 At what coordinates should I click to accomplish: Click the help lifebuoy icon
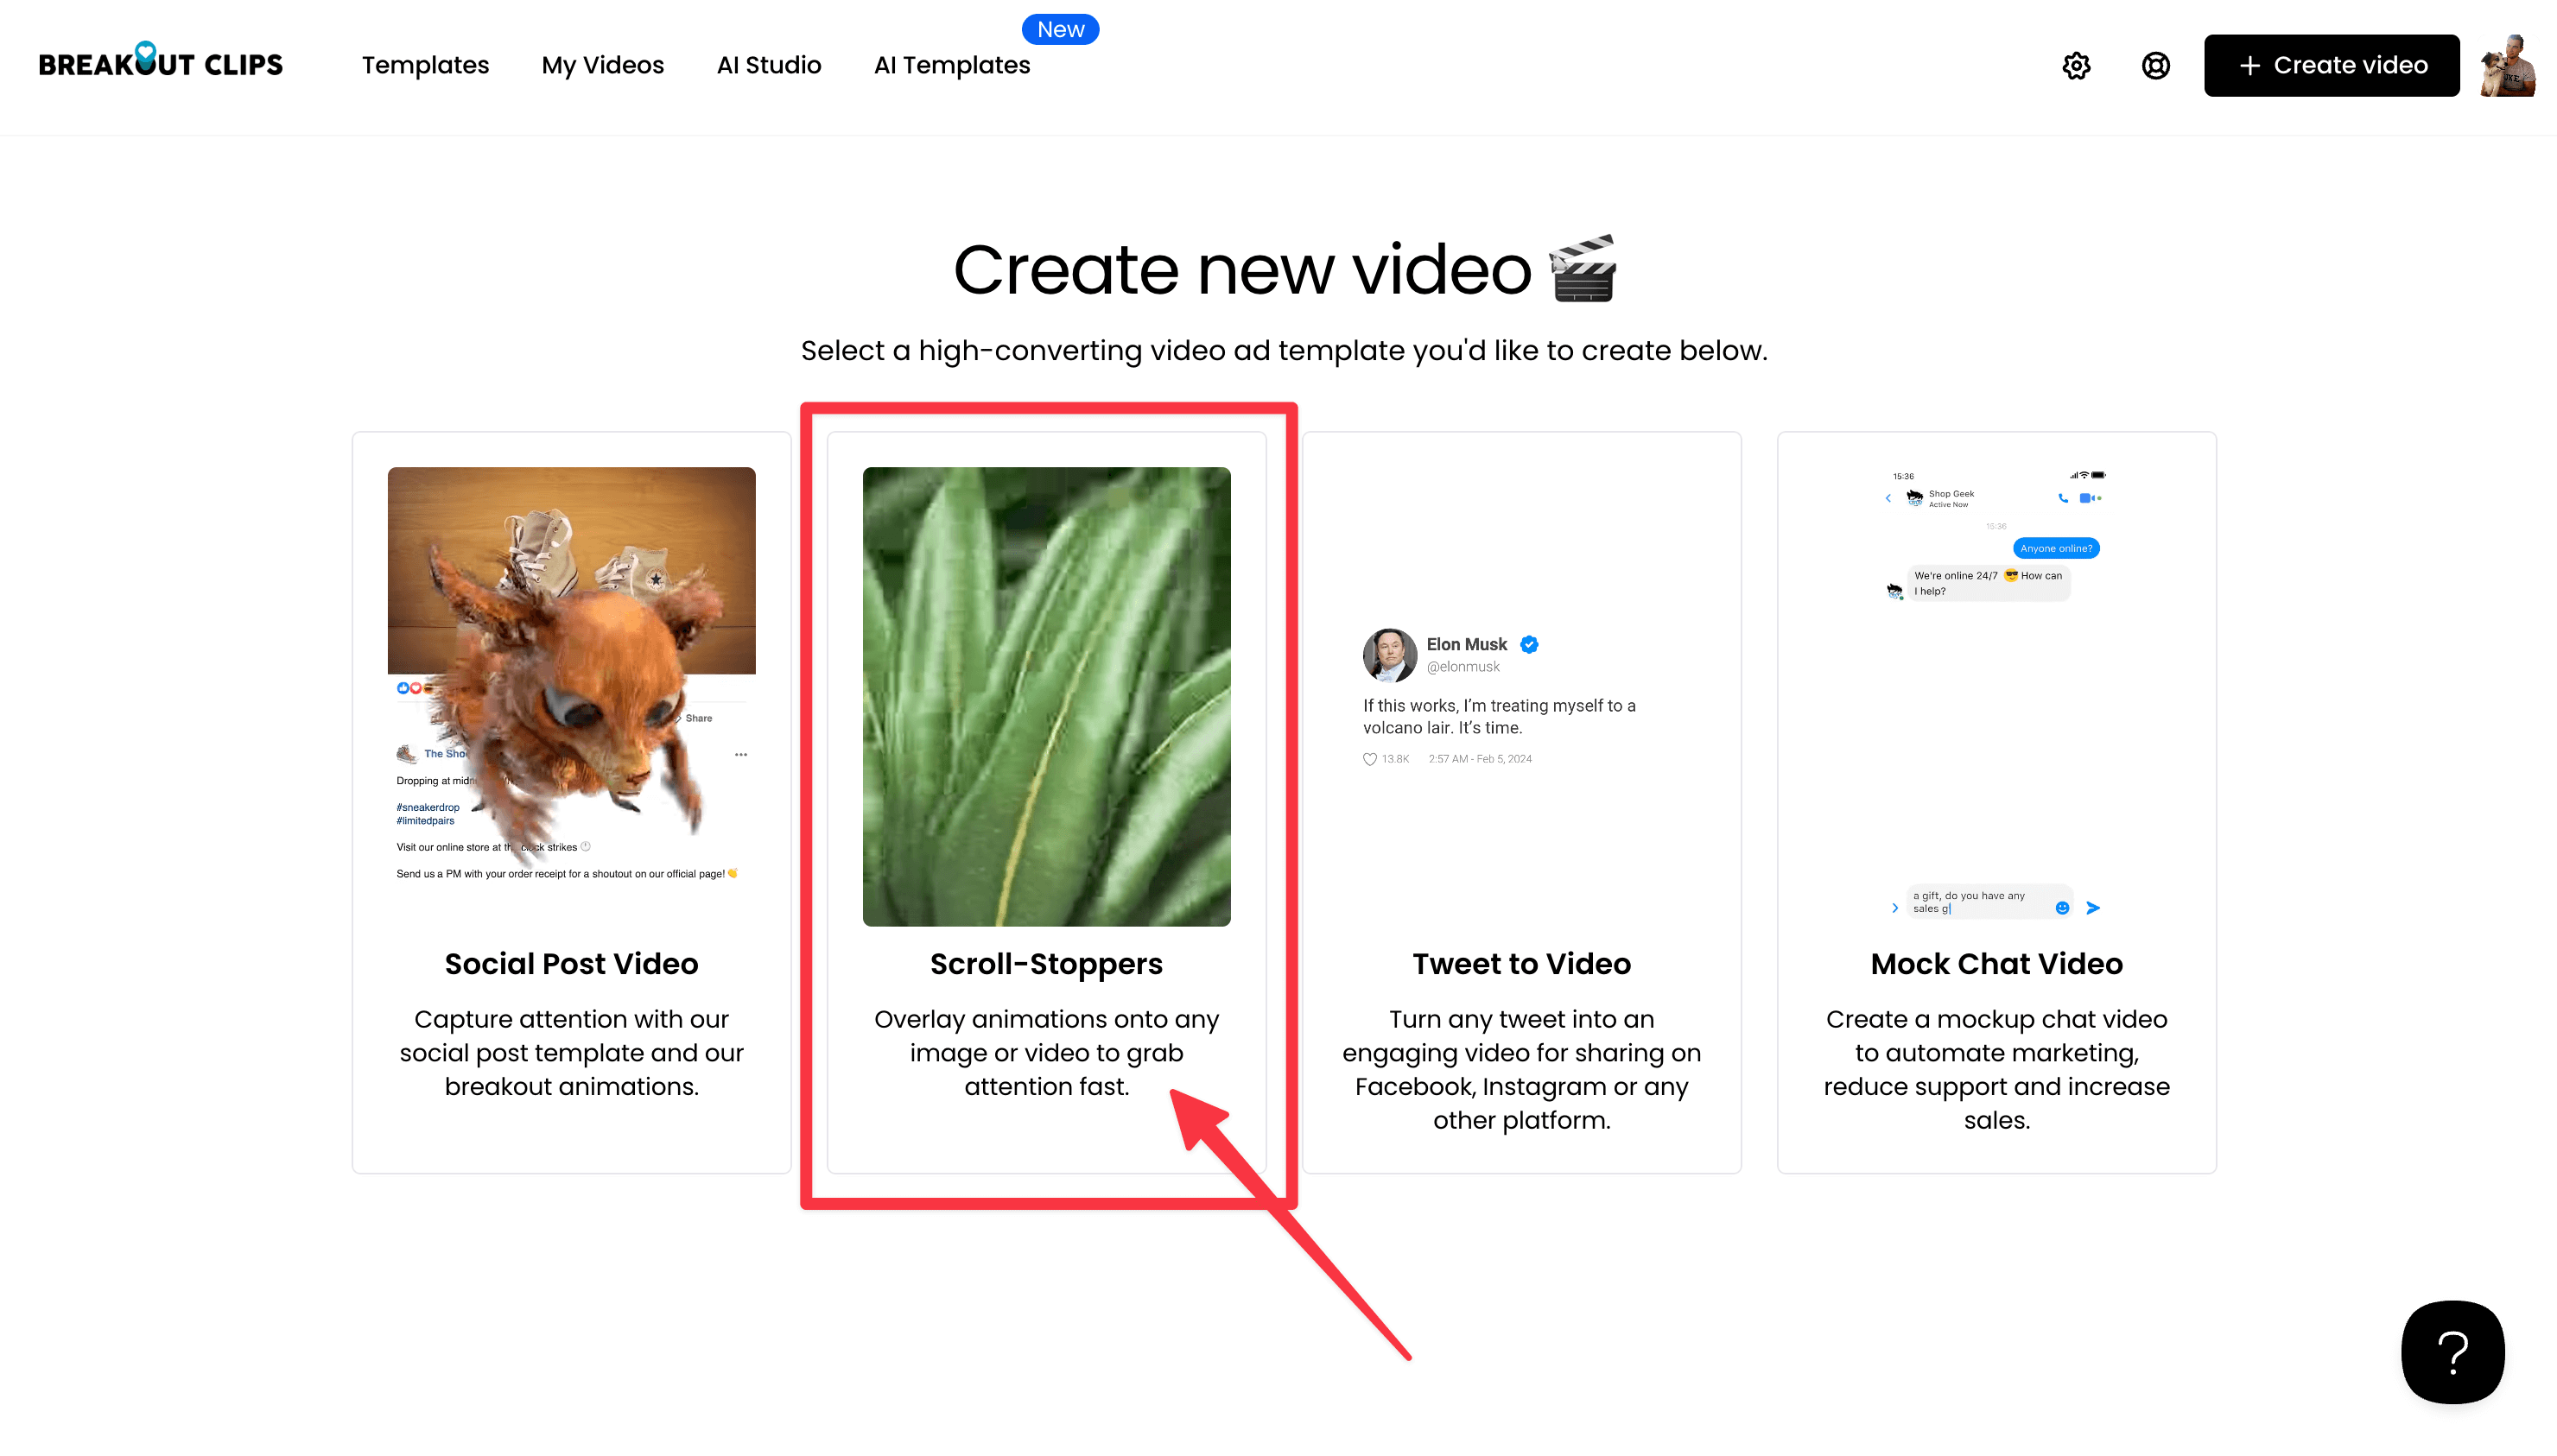[2155, 66]
